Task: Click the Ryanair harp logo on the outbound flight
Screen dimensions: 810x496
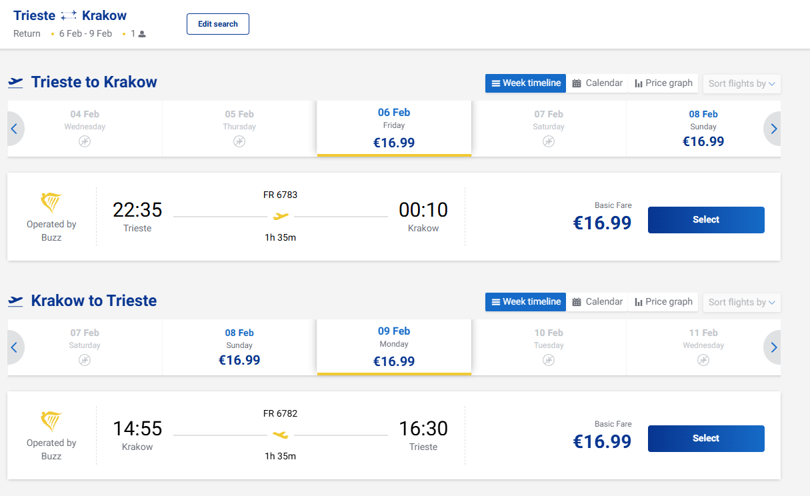Action: click(x=51, y=203)
